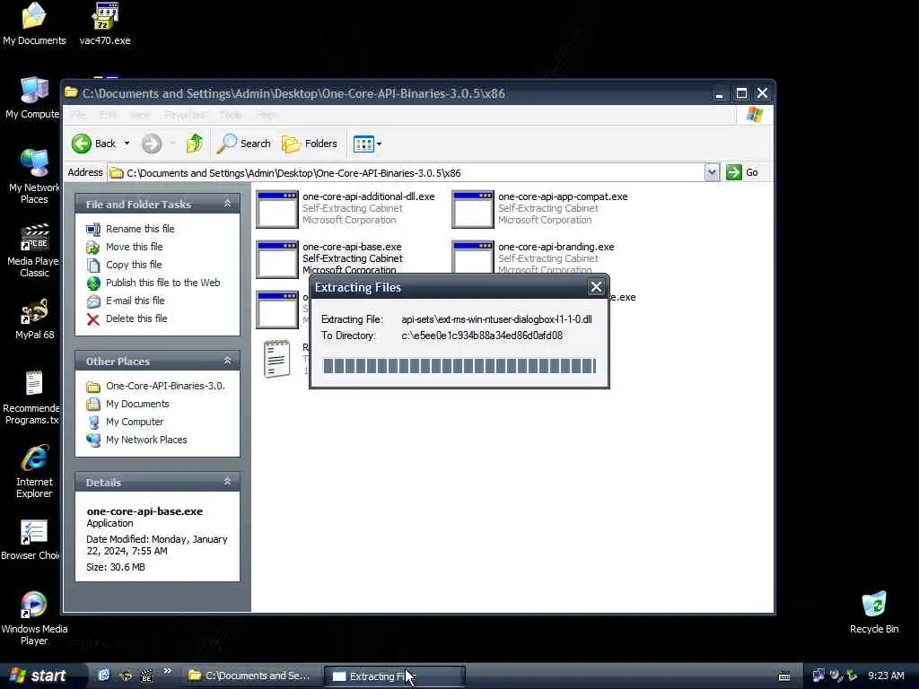
Task: Open Browser Choice desktop shortcut
Action: point(31,539)
